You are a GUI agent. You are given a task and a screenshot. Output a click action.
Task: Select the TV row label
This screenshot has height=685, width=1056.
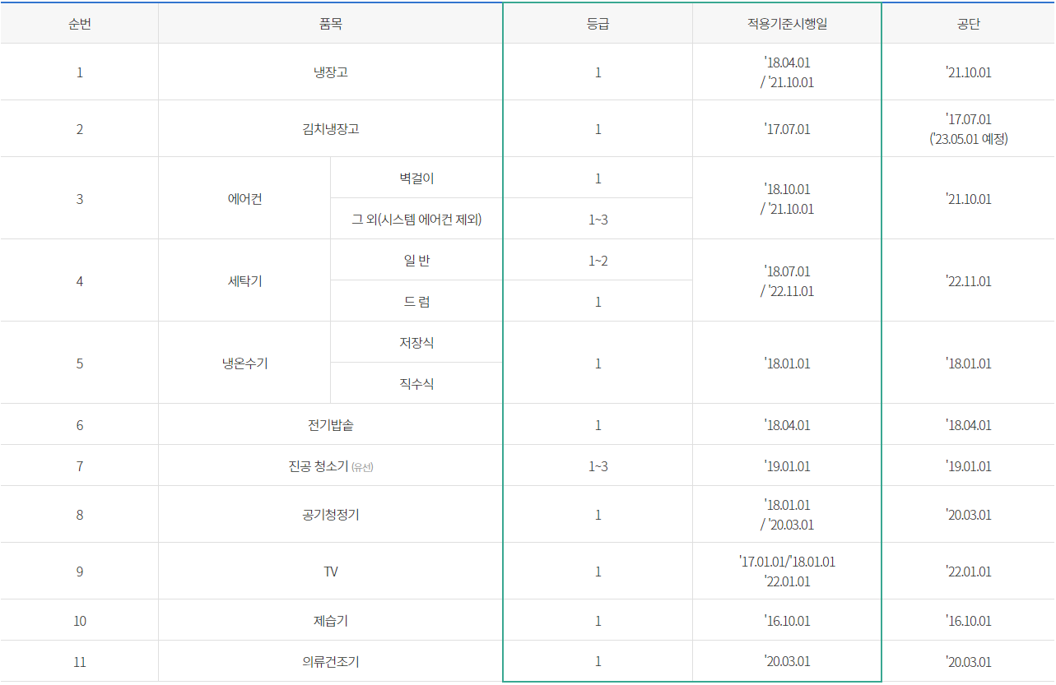pos(330,571)
